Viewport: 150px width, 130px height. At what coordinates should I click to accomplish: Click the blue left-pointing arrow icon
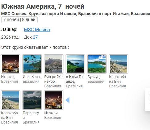[68, 100]
